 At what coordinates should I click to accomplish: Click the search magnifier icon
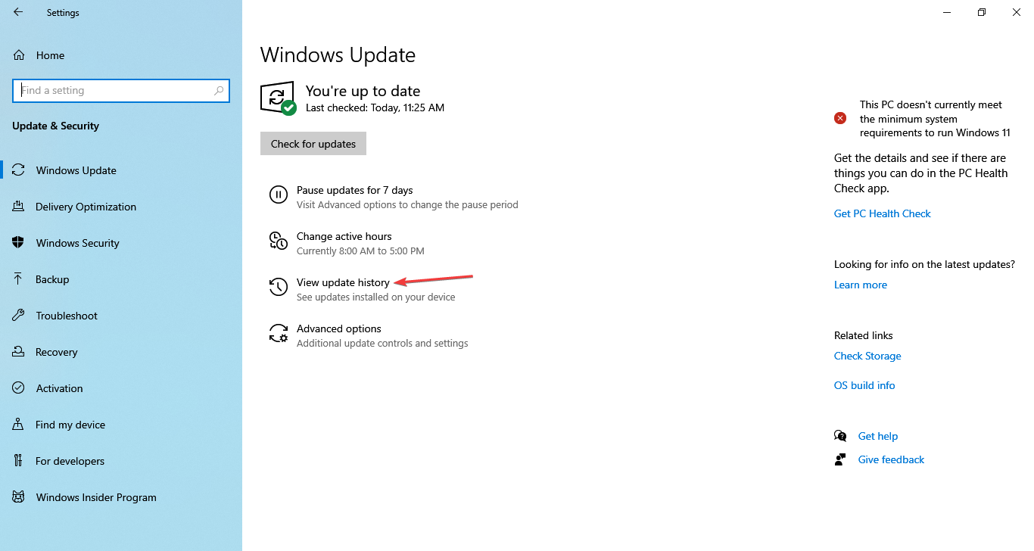219,90
